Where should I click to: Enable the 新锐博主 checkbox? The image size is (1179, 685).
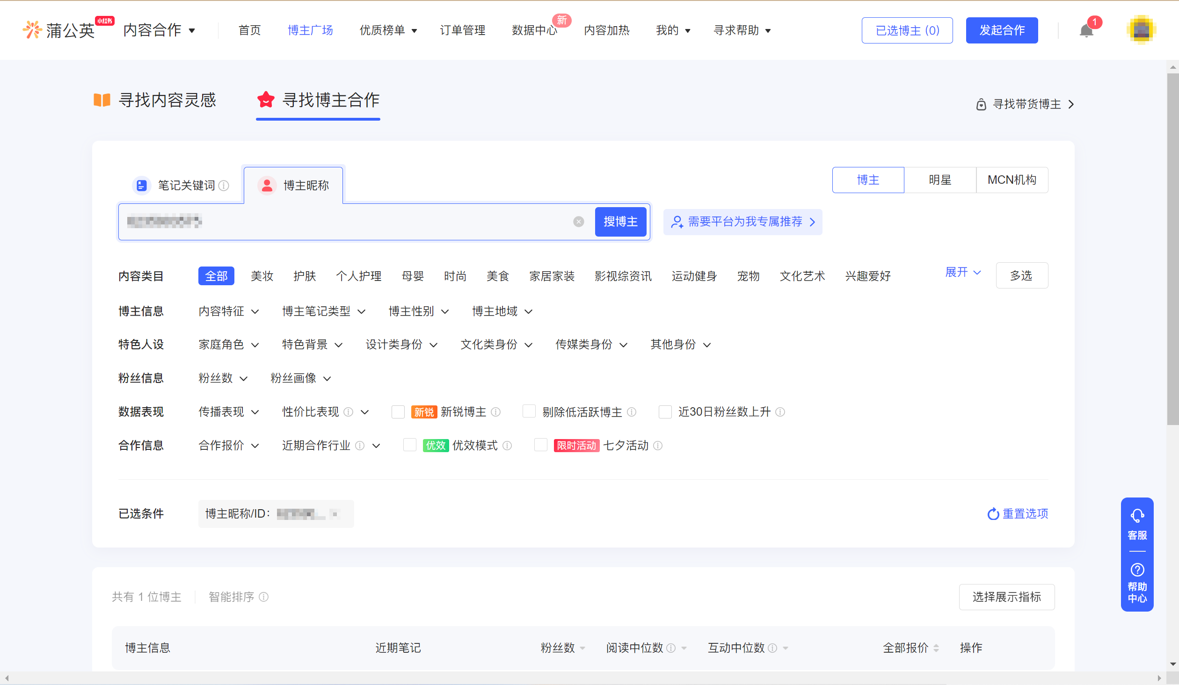point(398,412)
